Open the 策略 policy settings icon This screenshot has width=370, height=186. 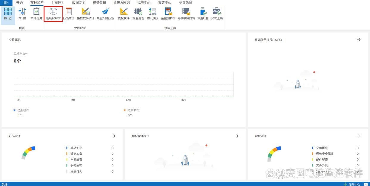pyautogui.click(x=22, y=14)
